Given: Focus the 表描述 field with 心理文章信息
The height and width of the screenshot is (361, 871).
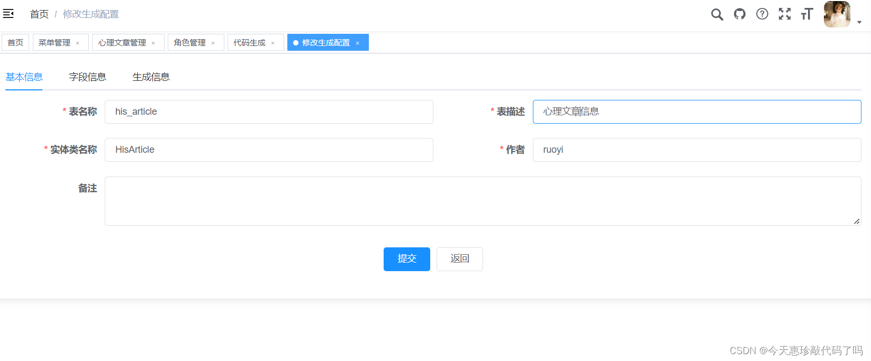Looking at the screenshot, I should pyautogui.click(x=697, y=112).
